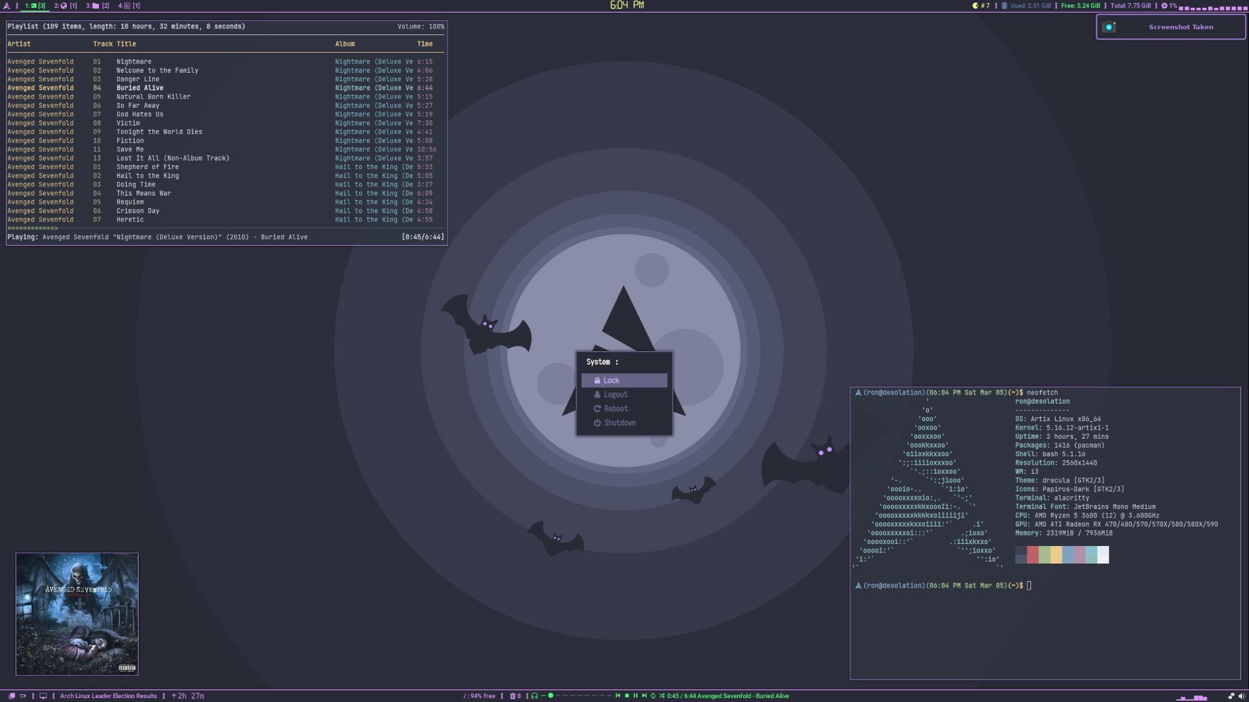Pause the current song
The width and height of the screenshot is (1249, 702).
[x=636, y=696]
